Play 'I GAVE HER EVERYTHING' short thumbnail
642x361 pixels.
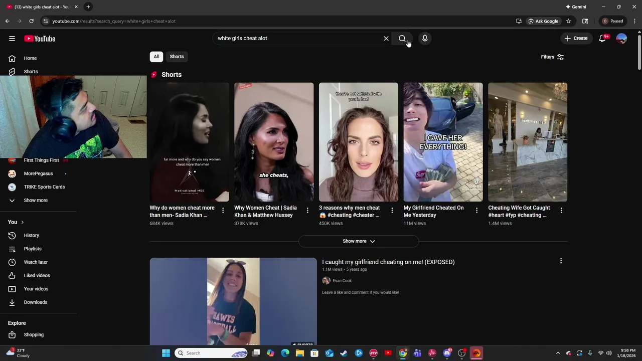click(x=443, y=142)
